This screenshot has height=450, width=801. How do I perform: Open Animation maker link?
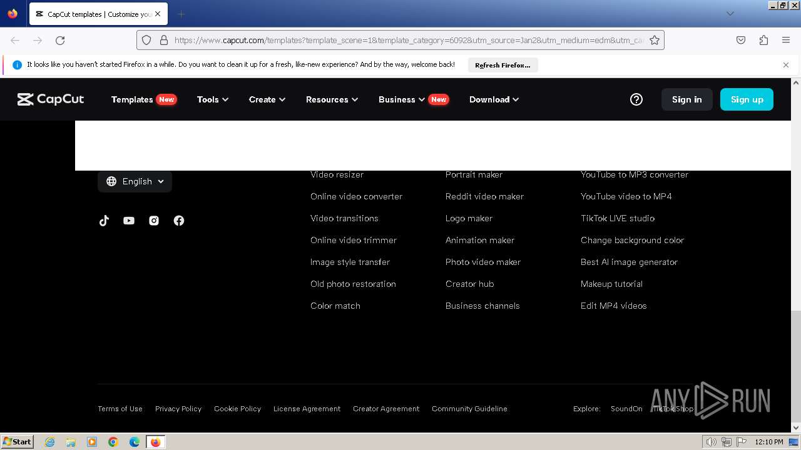coord(480,240)
